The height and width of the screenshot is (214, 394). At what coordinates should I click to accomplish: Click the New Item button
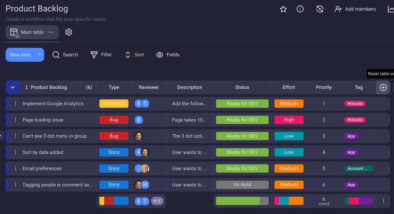click(20, 55)
